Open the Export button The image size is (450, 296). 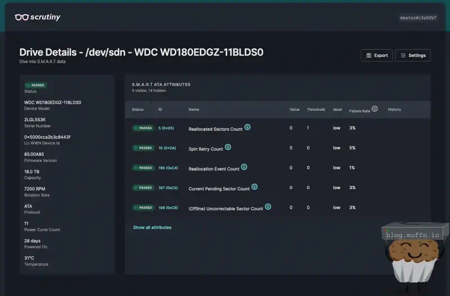pos(377,55)
